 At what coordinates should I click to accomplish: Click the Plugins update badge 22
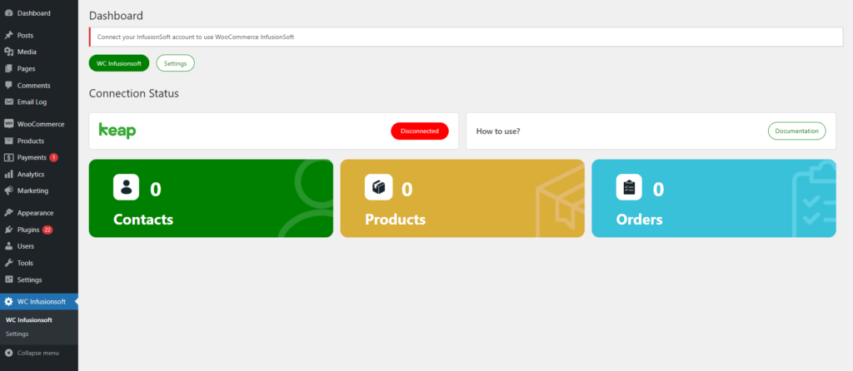[x=47, y=230]
